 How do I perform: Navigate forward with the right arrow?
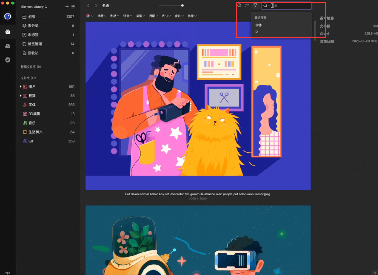pos(96,6)
